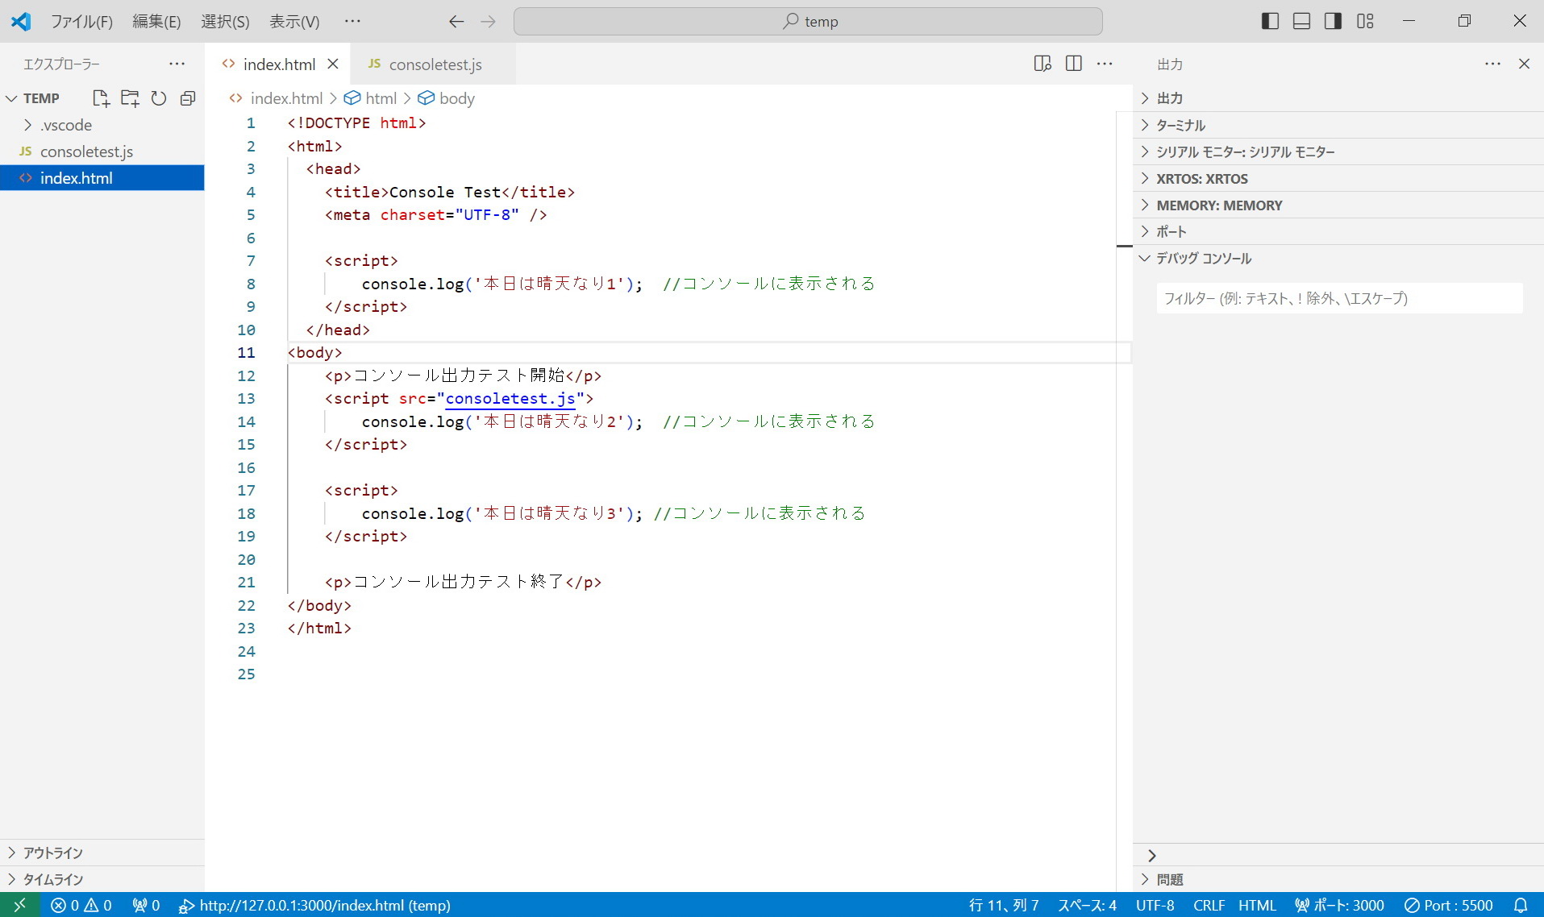Open the 選択(S) menu
This screenshot has height=917, width=1544.
[225, 22]
